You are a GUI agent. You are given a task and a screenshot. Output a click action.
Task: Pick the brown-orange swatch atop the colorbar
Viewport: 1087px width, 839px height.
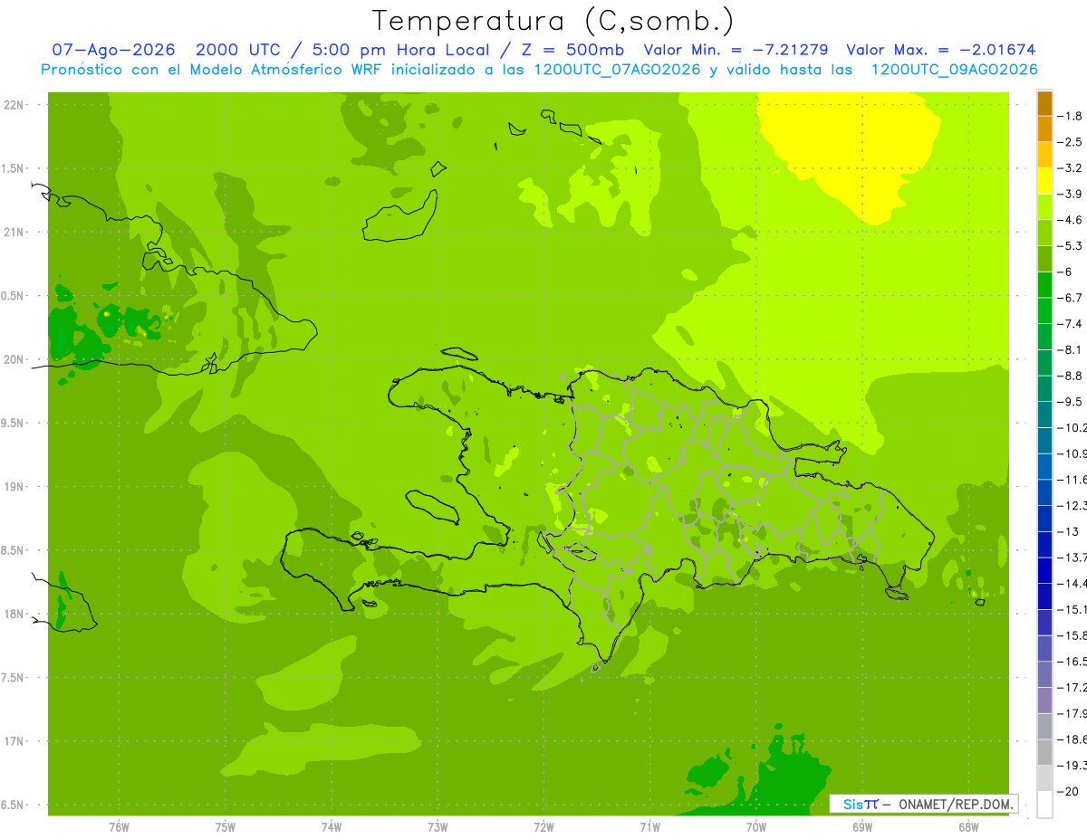coord(1044,103)
